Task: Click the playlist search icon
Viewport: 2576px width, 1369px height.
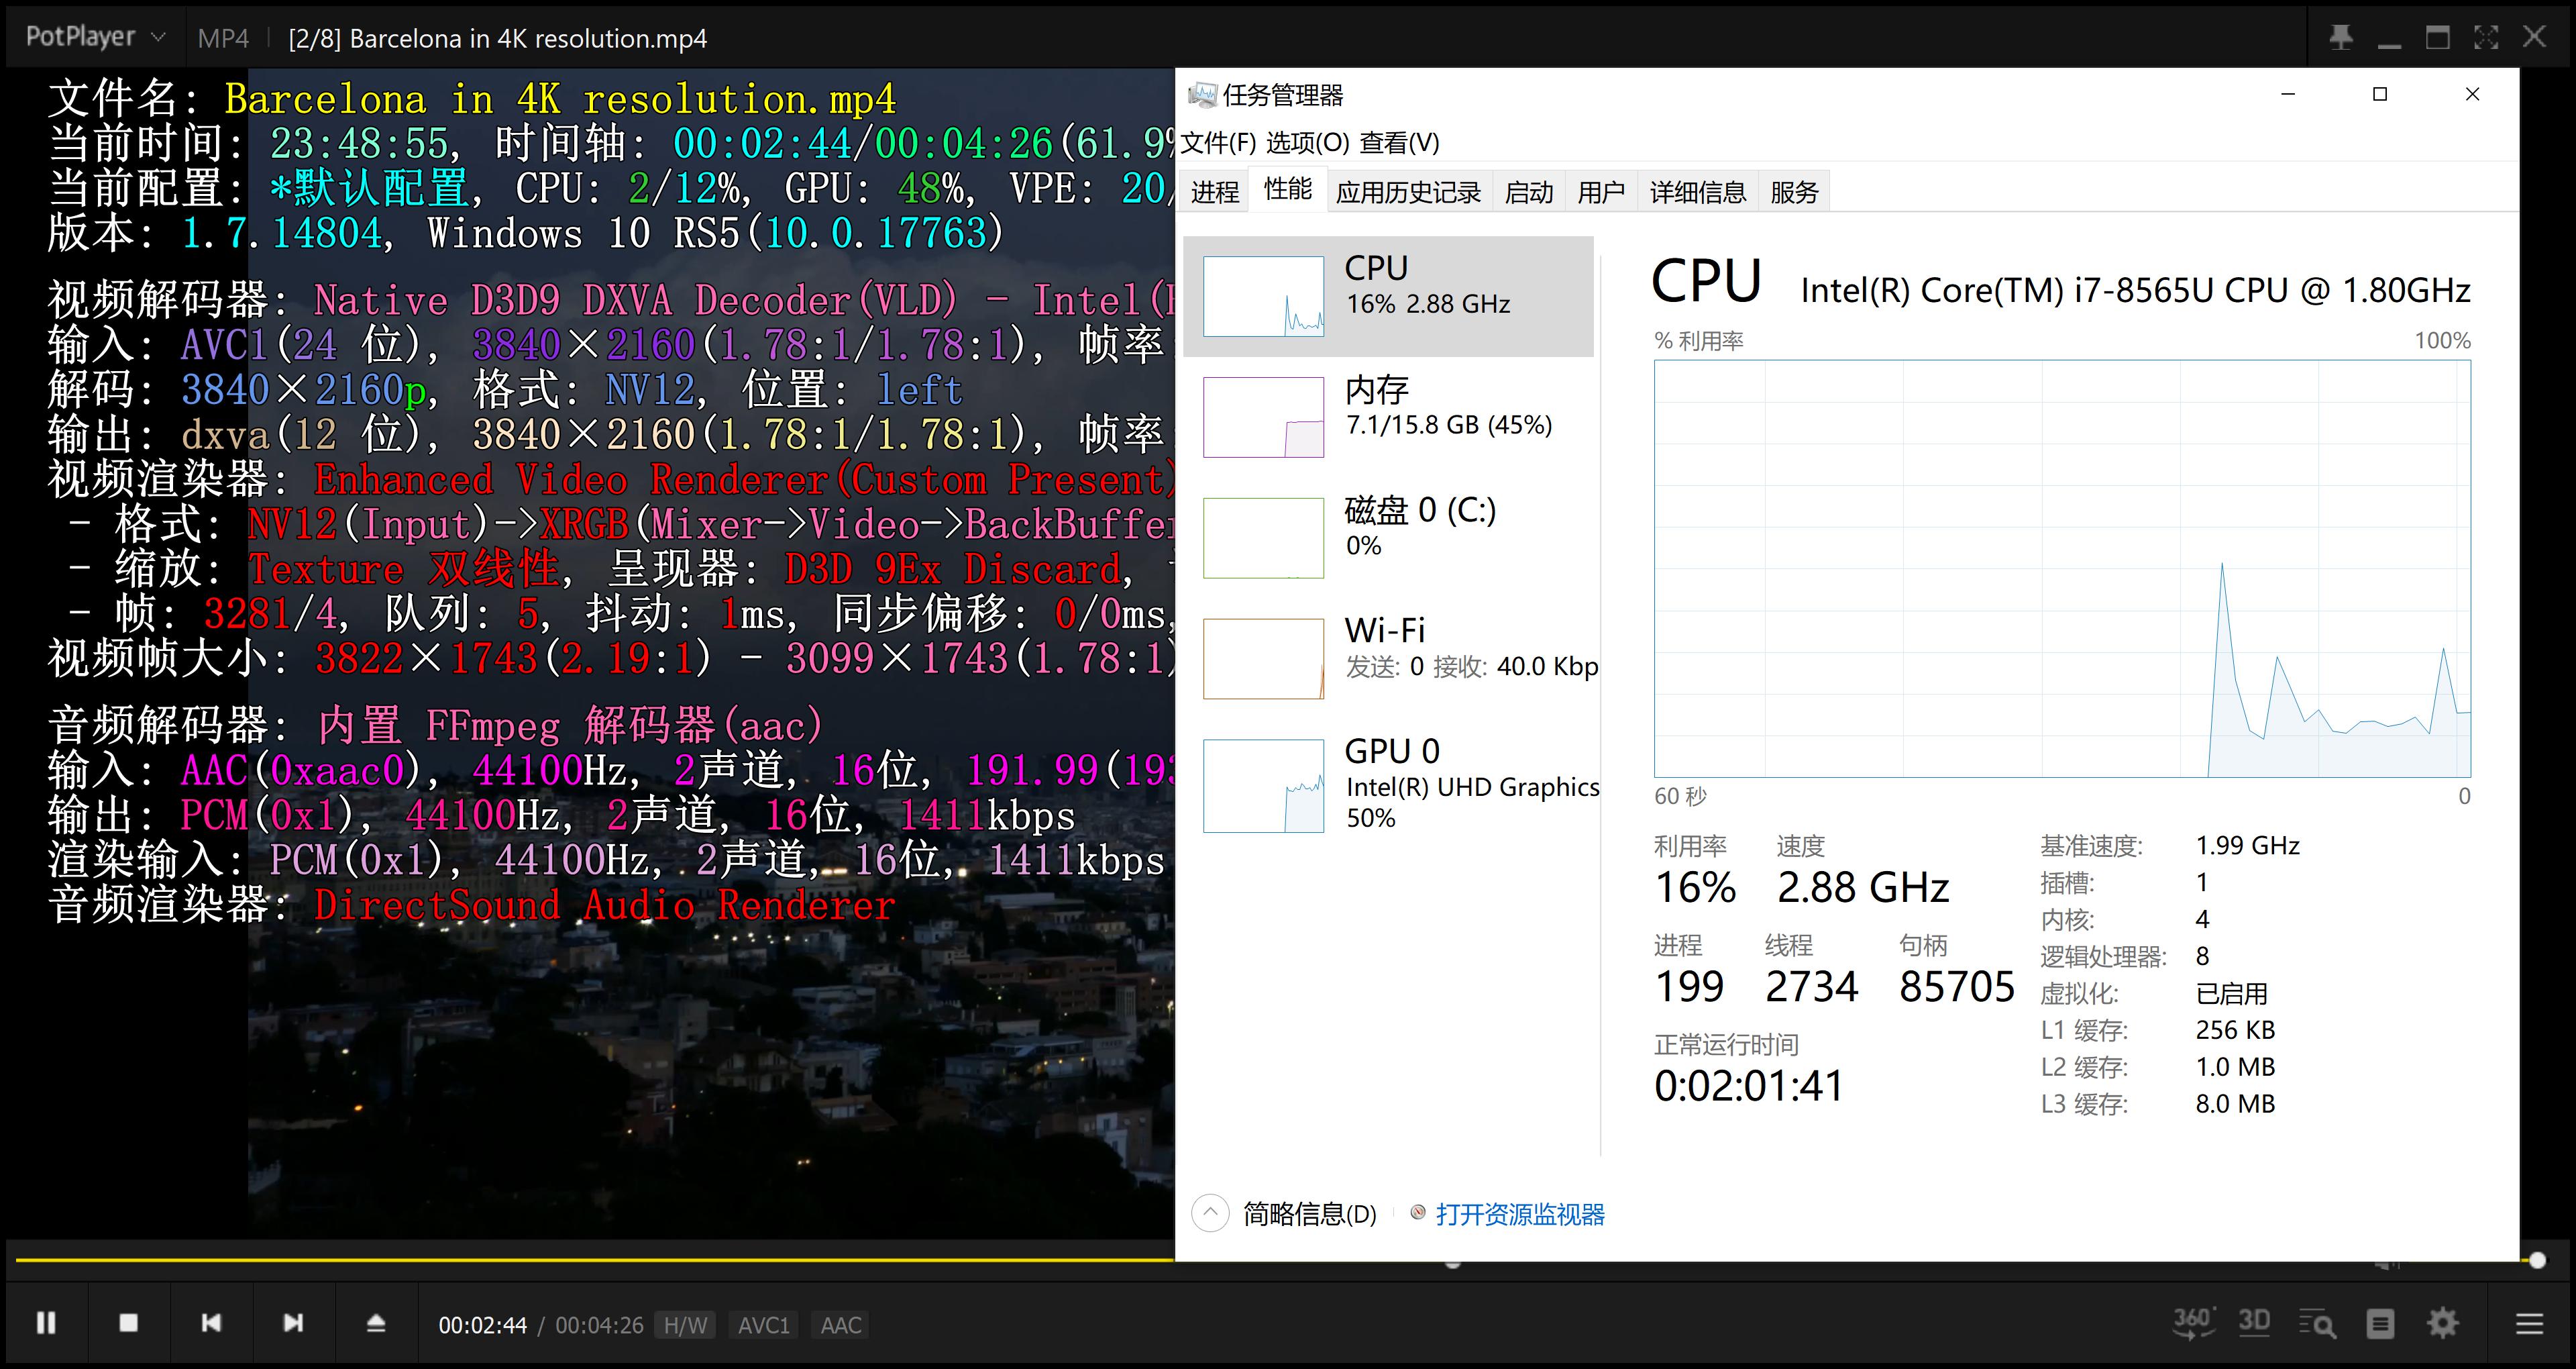Action: tap(2318, 1323)
